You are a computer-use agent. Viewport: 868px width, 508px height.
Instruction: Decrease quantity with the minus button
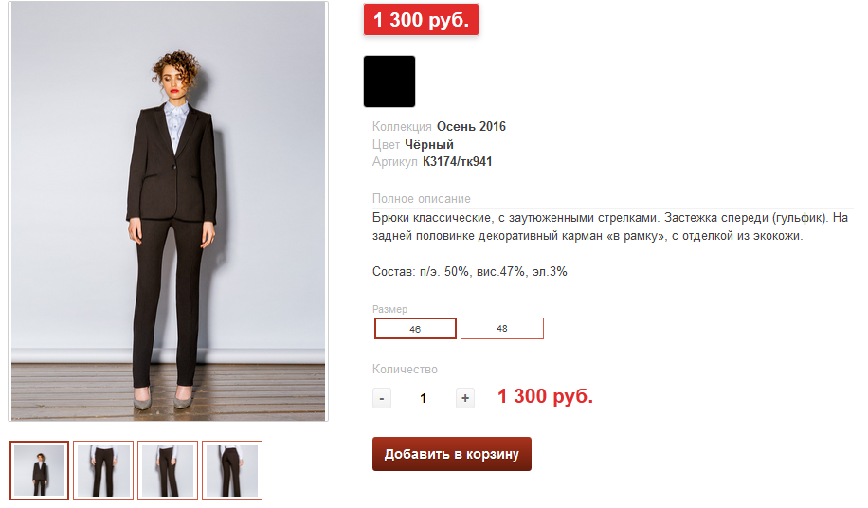381,398
